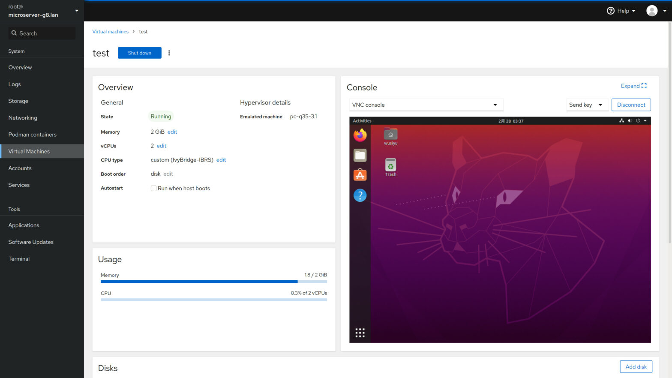The width and height of the screenshot is (672, 378).
Task: Open Software Updates from sidebar
Action: (31, 242)
